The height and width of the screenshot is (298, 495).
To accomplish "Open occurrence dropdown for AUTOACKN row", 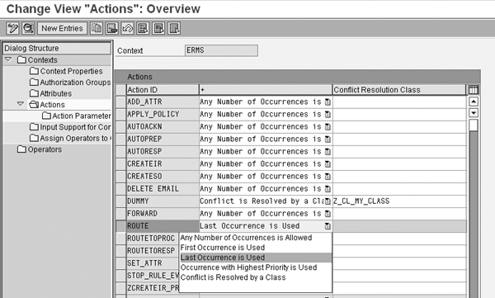I will [328, 127].
